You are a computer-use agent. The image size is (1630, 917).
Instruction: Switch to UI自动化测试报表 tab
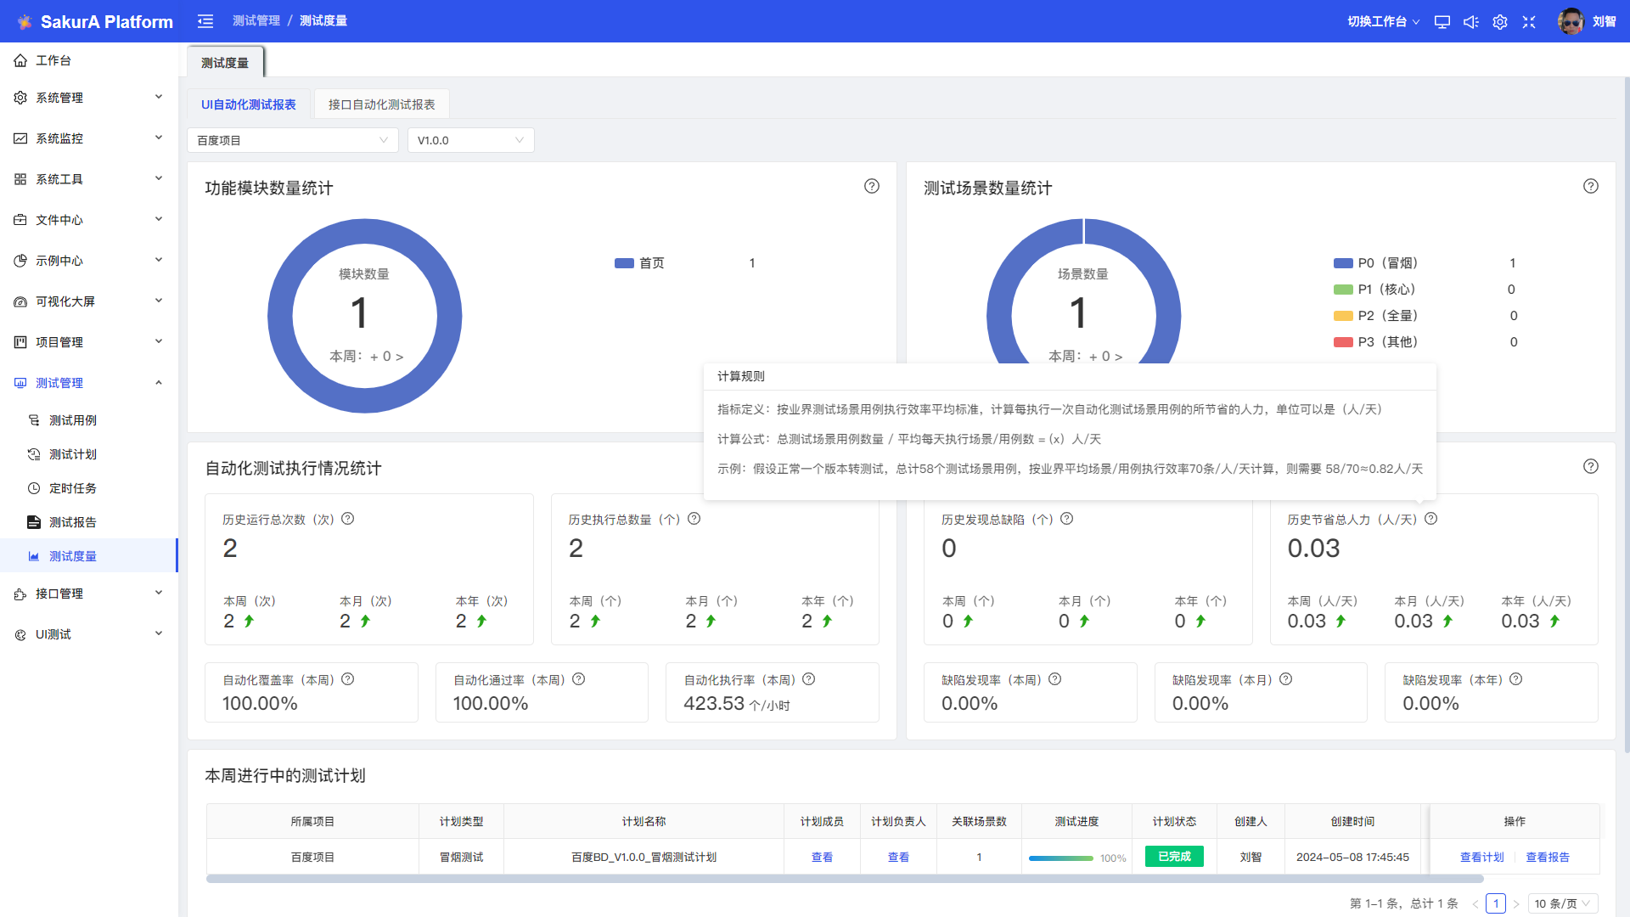pyautogui.click(x=249, y=104)
